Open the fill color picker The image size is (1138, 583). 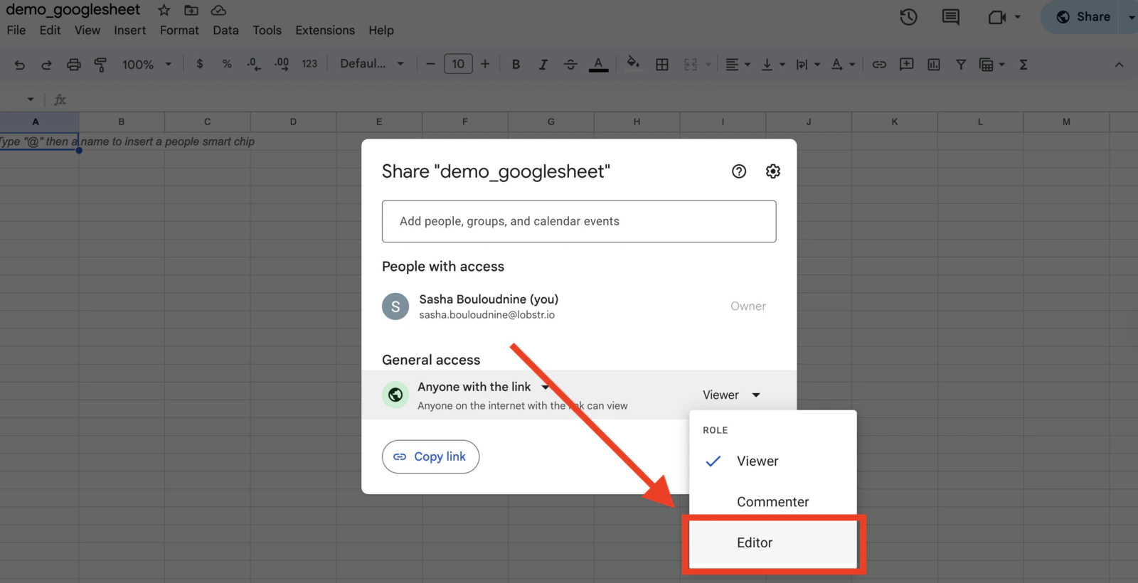tap(632, 64)
